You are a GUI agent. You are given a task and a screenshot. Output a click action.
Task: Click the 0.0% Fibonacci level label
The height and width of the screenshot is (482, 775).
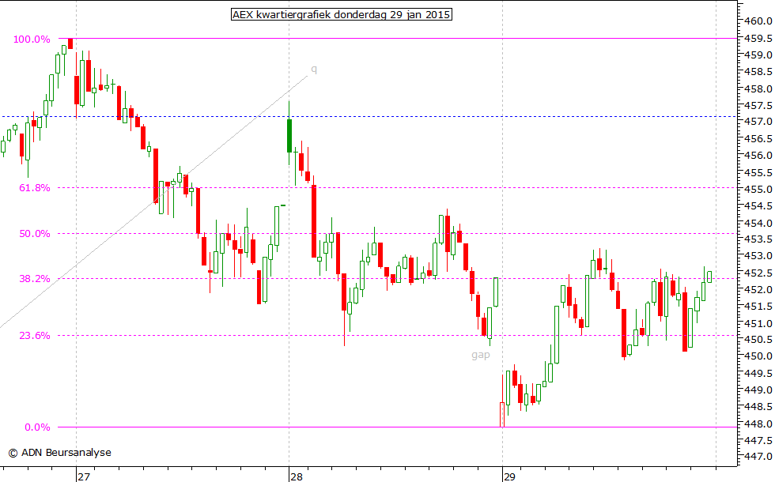38,427
